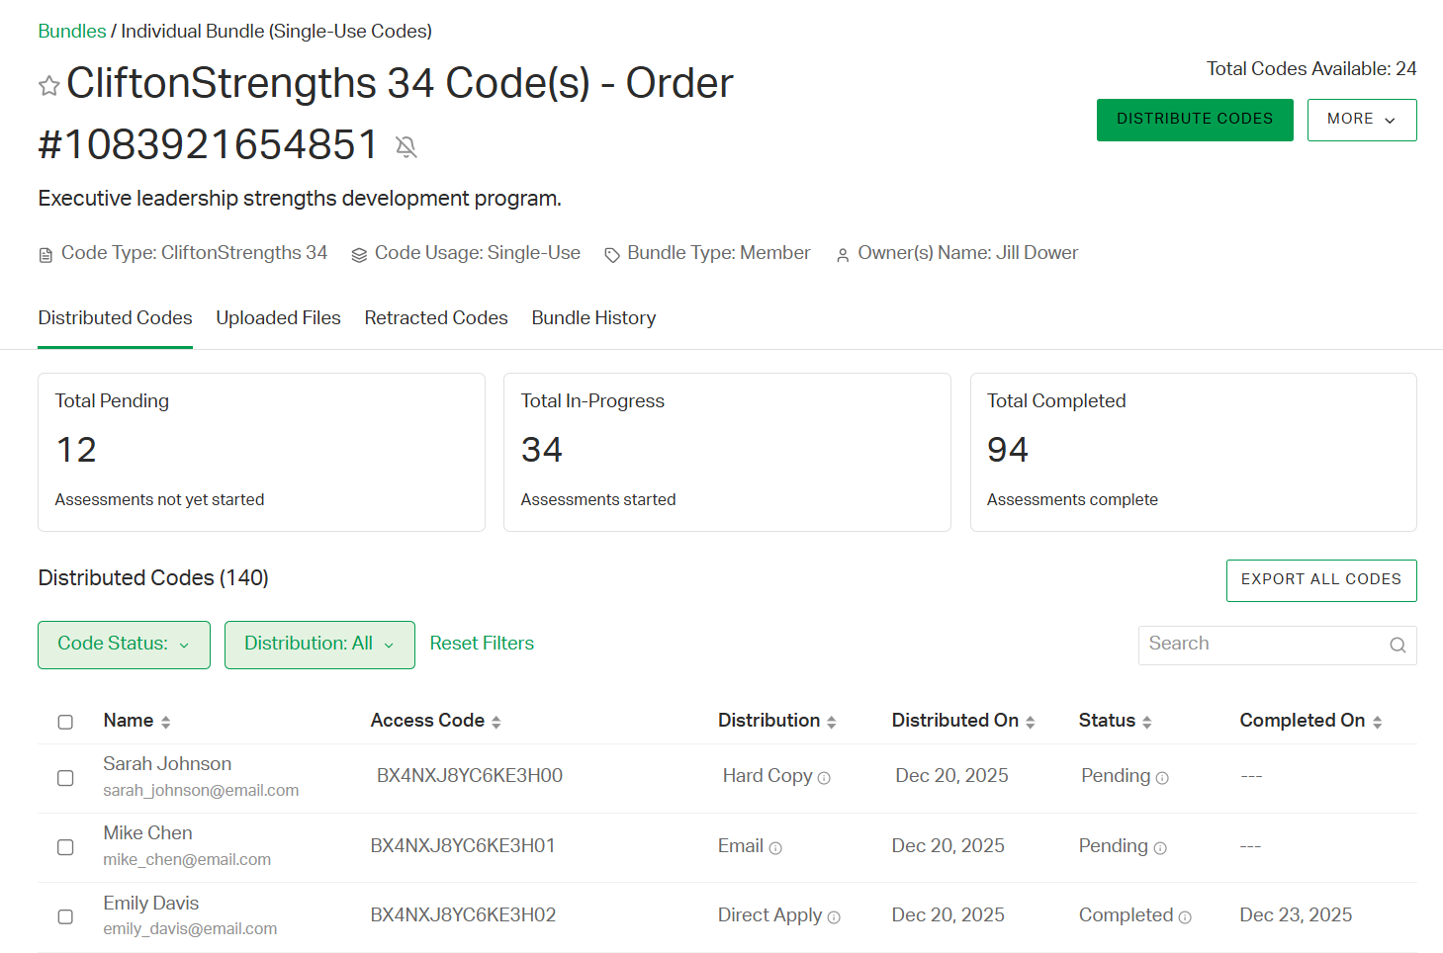Screen dimensions: 1443x953
Task: Open info icon next to Direct Apply
Action: tap(834, 917)
